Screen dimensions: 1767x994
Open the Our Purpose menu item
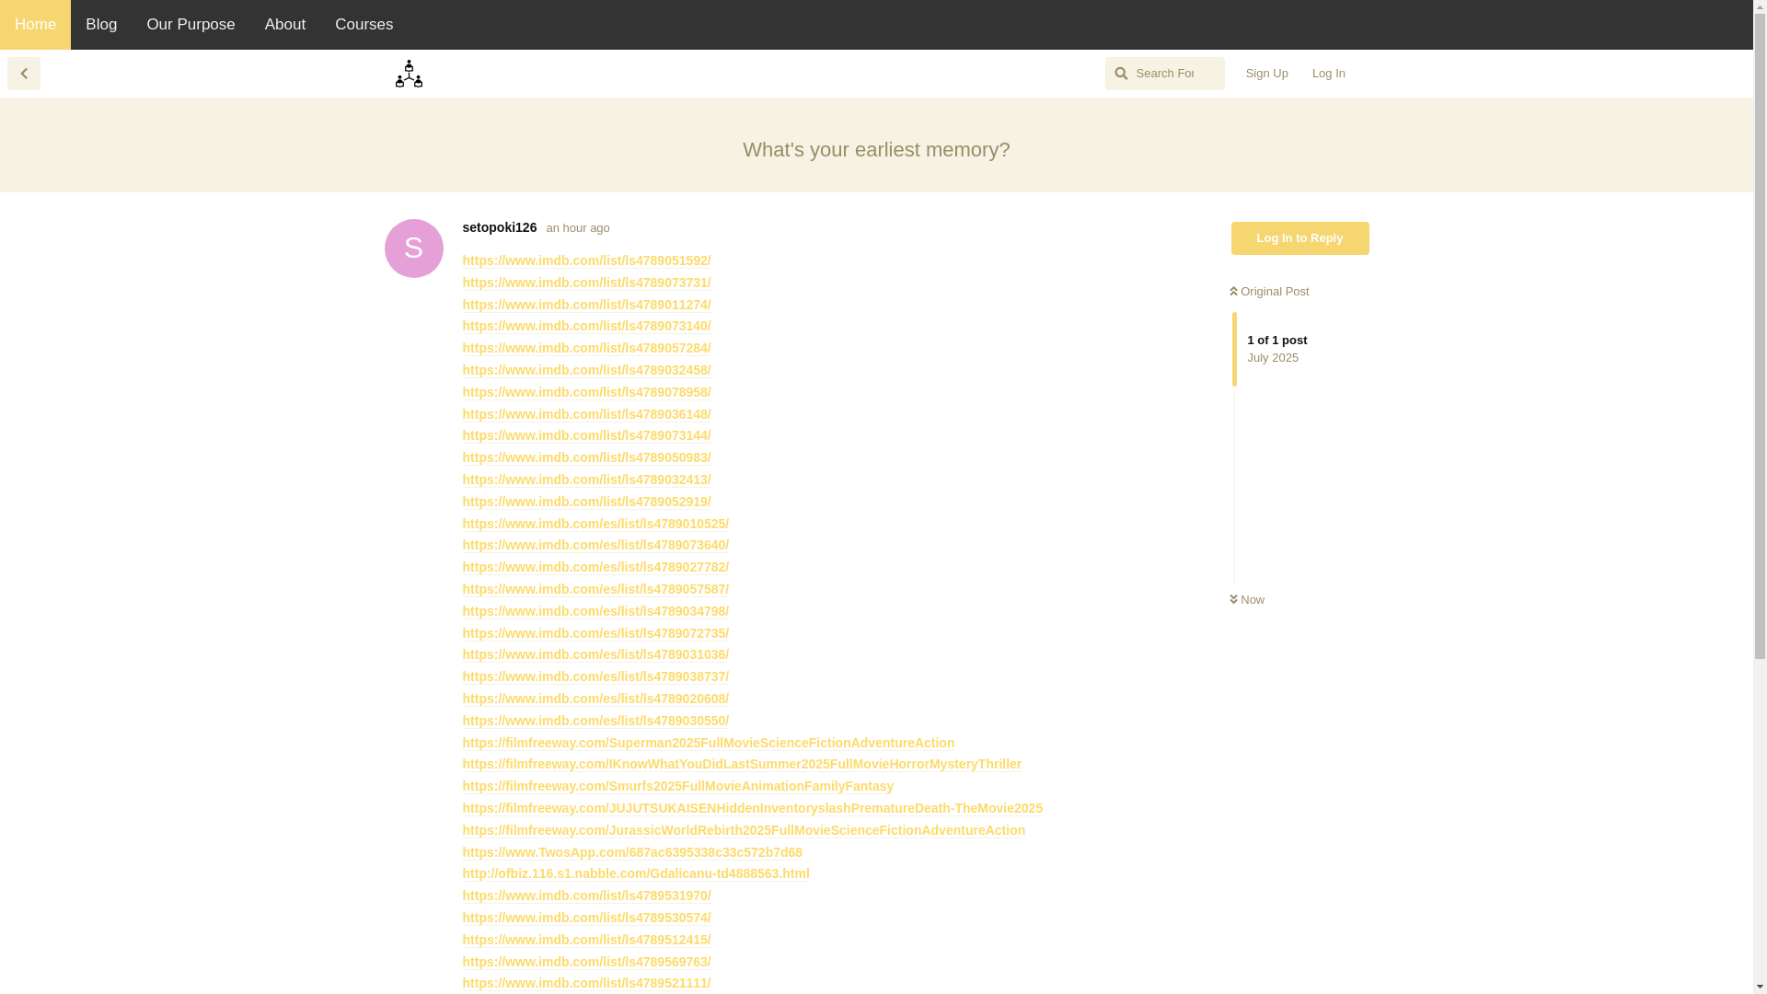pyautogui.click(x=191, y=25)
